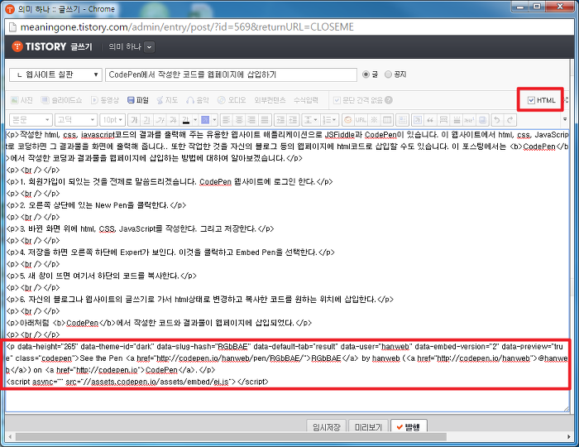Click into the HTML editor text area
This screenshot has height=447, width=579.
coord(287,270)
